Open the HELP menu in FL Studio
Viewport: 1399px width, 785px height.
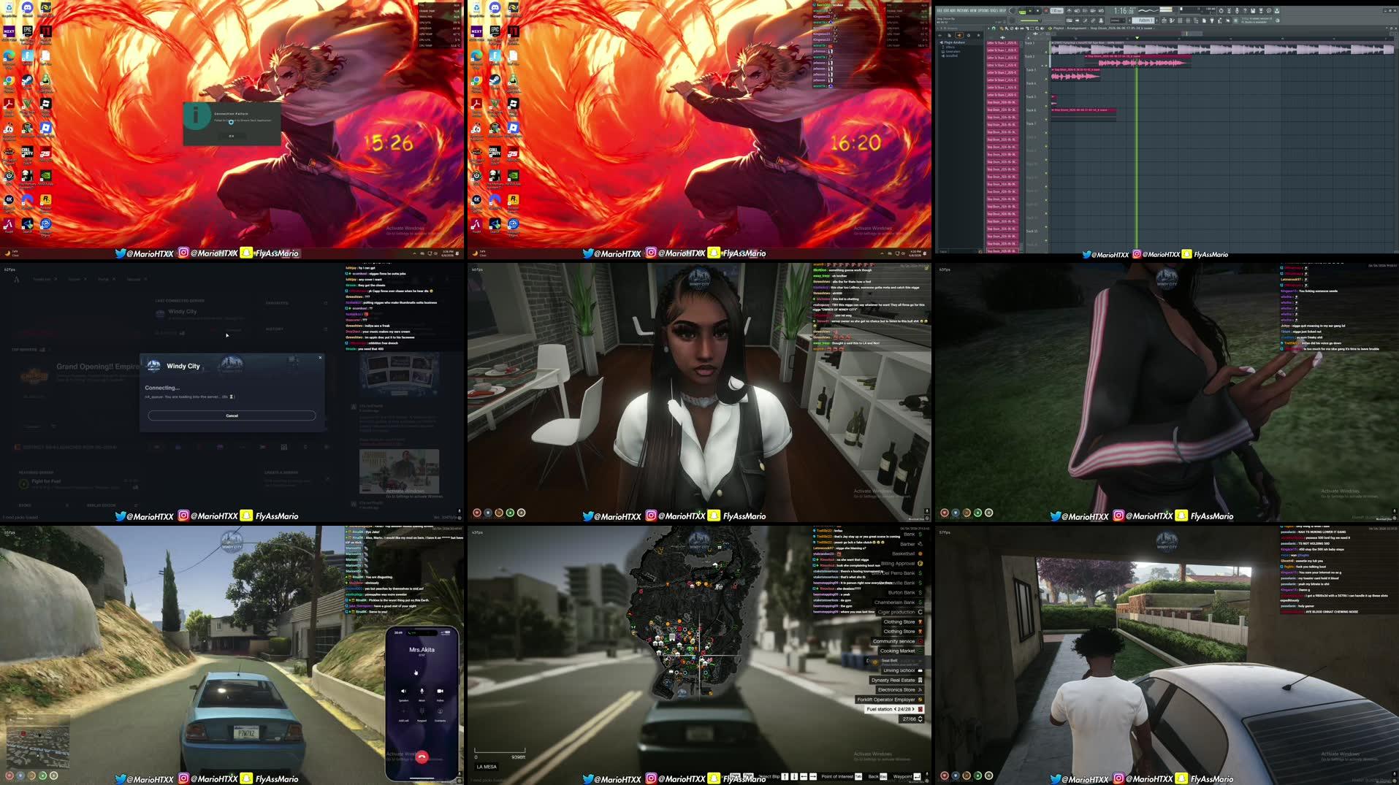[x=1002, y=10]
